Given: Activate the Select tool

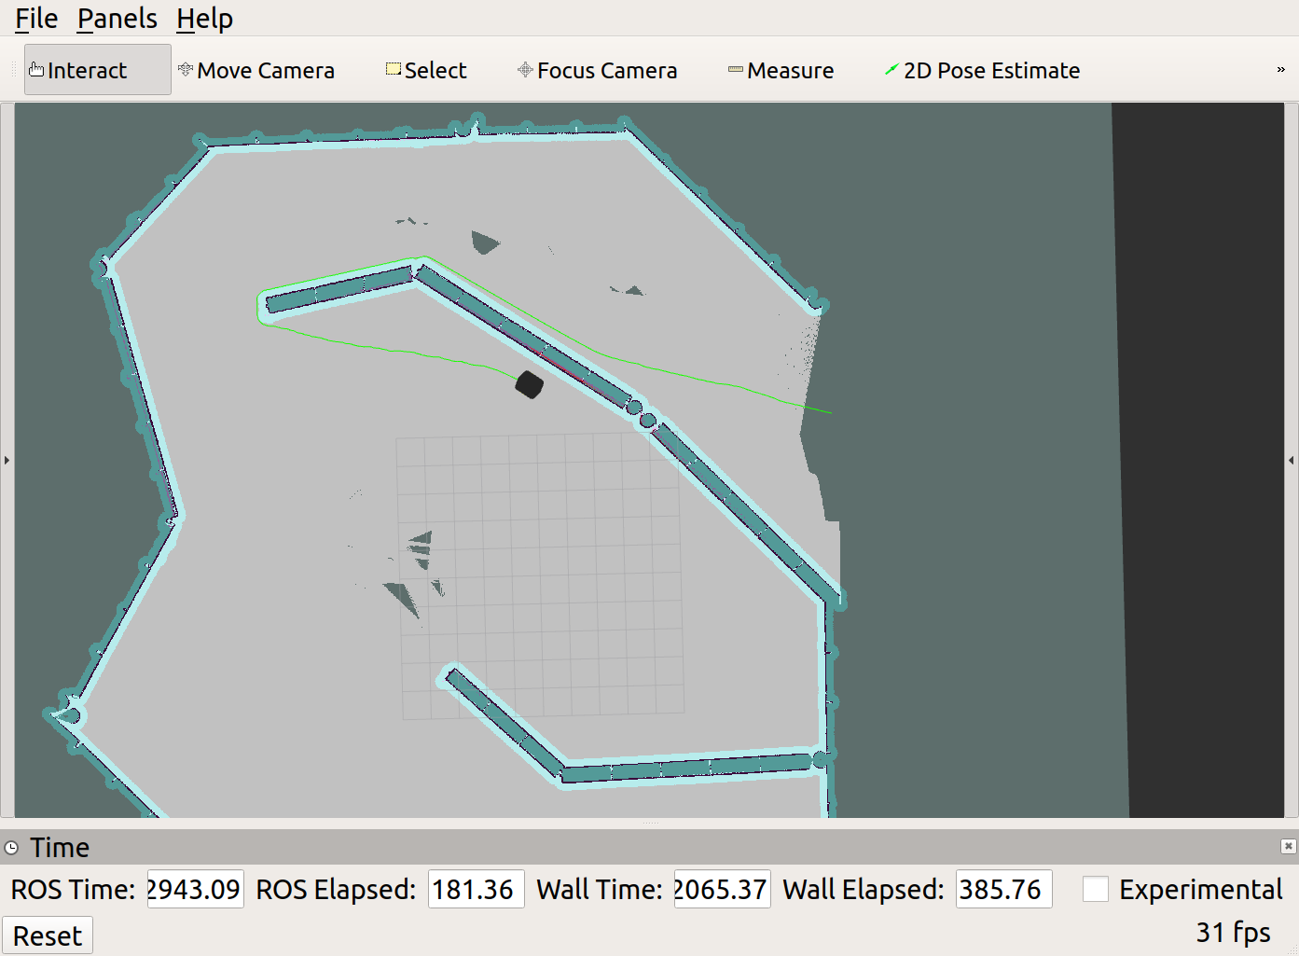Looking at the screenshot, I should 426,70.
